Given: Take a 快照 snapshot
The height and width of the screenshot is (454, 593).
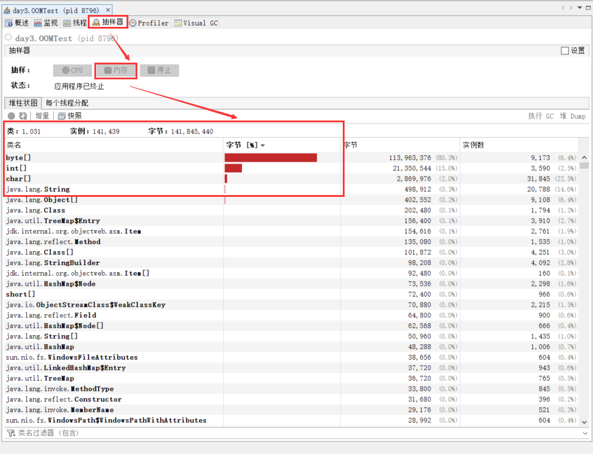Looking at the screenshot, I should click(x=70, y=116).
